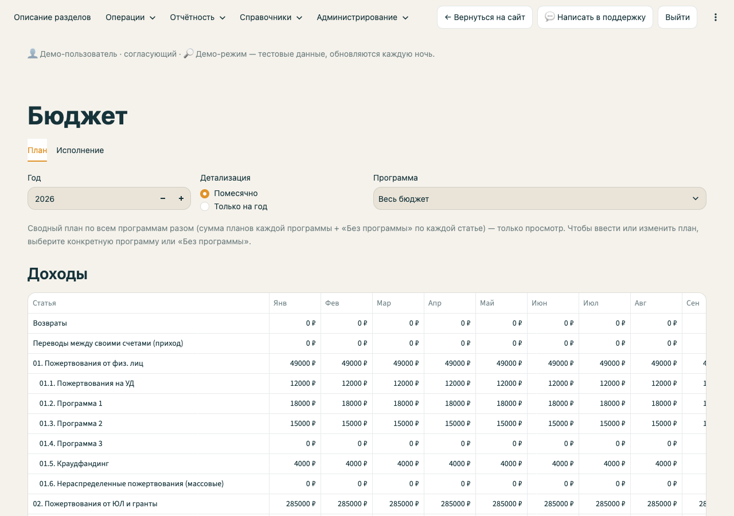Open Описание разделов menu item

pos(52,17)
